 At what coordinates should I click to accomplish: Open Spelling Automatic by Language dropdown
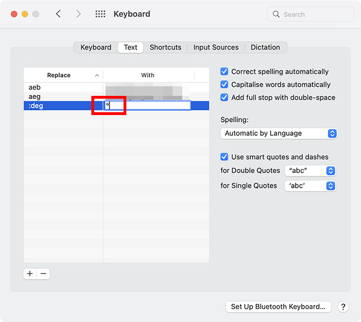279,134
